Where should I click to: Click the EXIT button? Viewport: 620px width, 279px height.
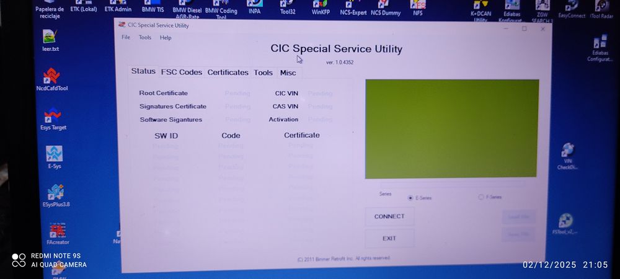tap(389, 238)
